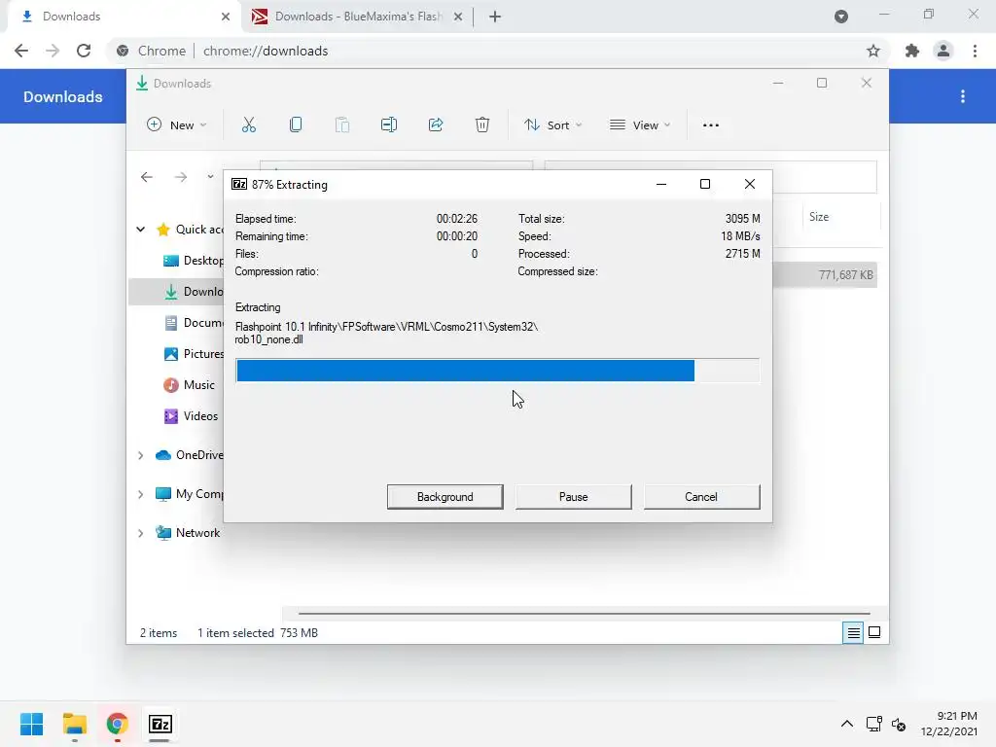This screenshot has width=996, height=747.
Task: Open the View dropdown in File Explorer
Action: coord(640,125)
